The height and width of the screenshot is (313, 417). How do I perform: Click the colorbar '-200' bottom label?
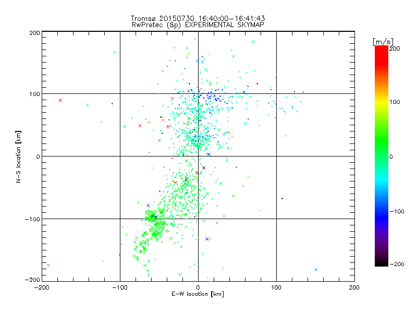[x=397, y=264]
